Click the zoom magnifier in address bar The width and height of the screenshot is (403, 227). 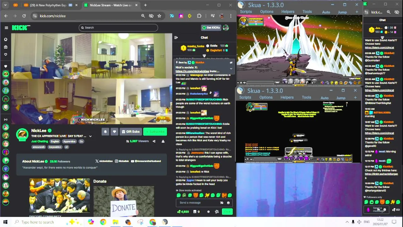click(x=143, y=16)
